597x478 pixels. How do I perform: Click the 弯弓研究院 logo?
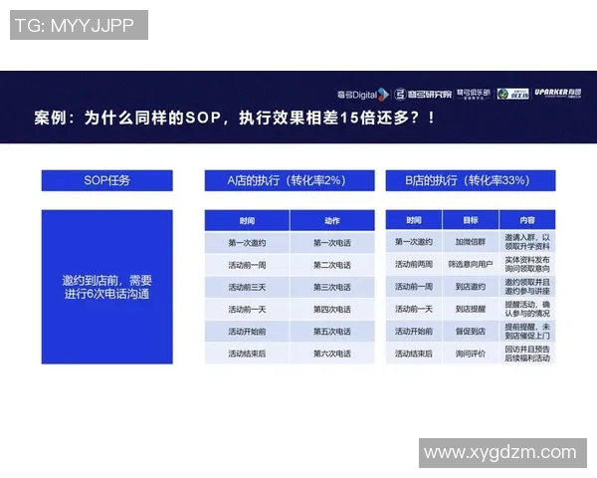point(423,95)
